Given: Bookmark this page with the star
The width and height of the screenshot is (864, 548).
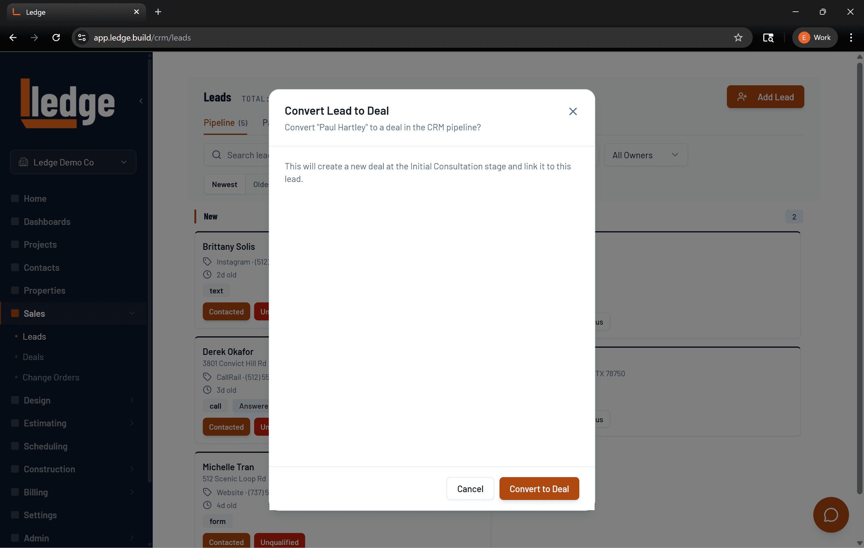Looking at the screenshot, I should click(x=738, y=37).
